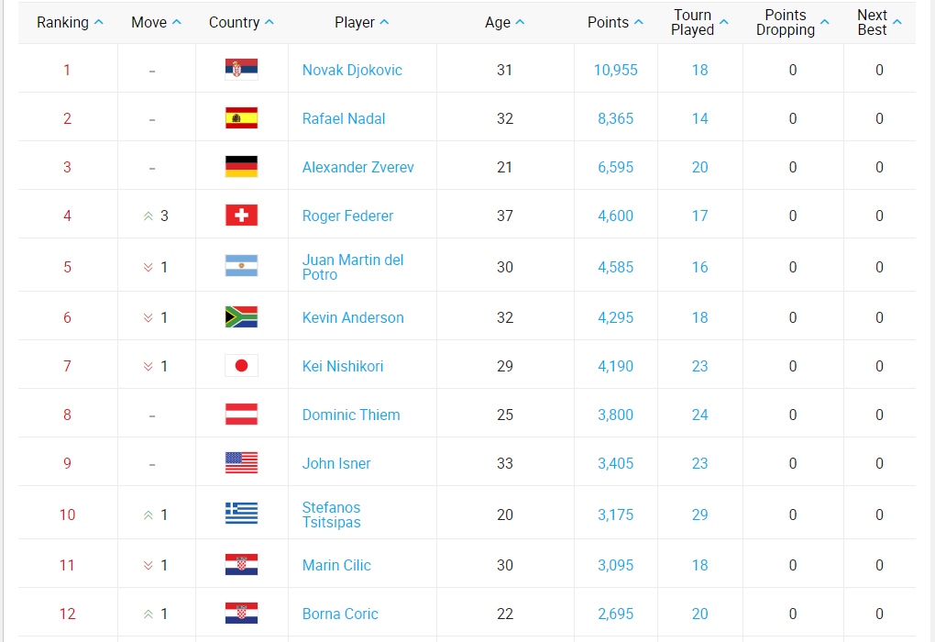Click Djokovic's 10,955 points link
Viewport: 935px width, 642px height.
tap(615, 70)
